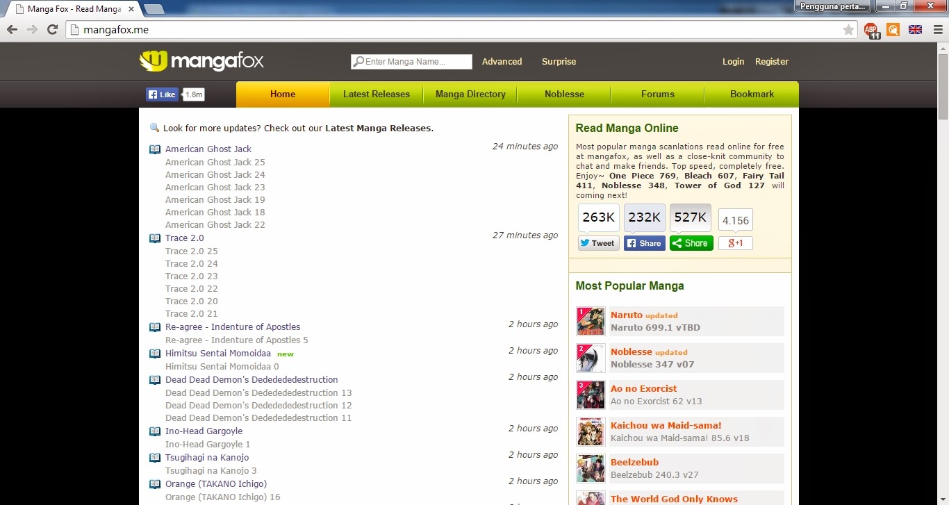
Task: Open Ino-Head Gargoyle 1 chapter
Action: 208,445
